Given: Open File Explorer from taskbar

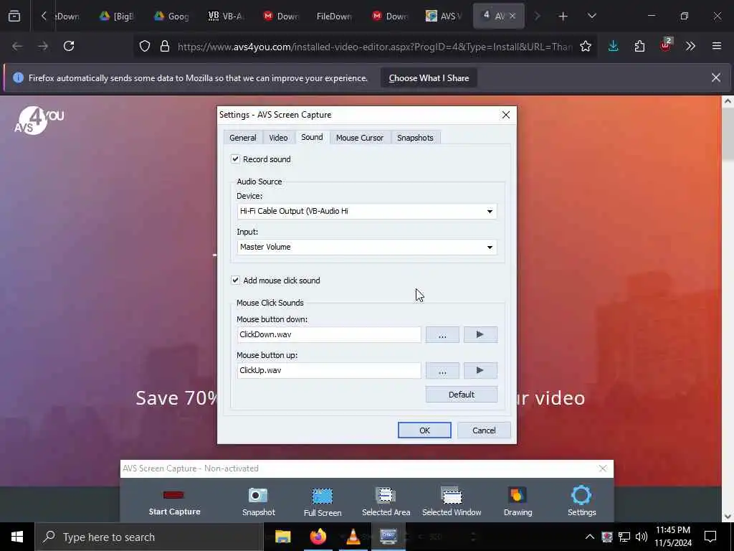Looking at the screenshot, I should point(282,537).
